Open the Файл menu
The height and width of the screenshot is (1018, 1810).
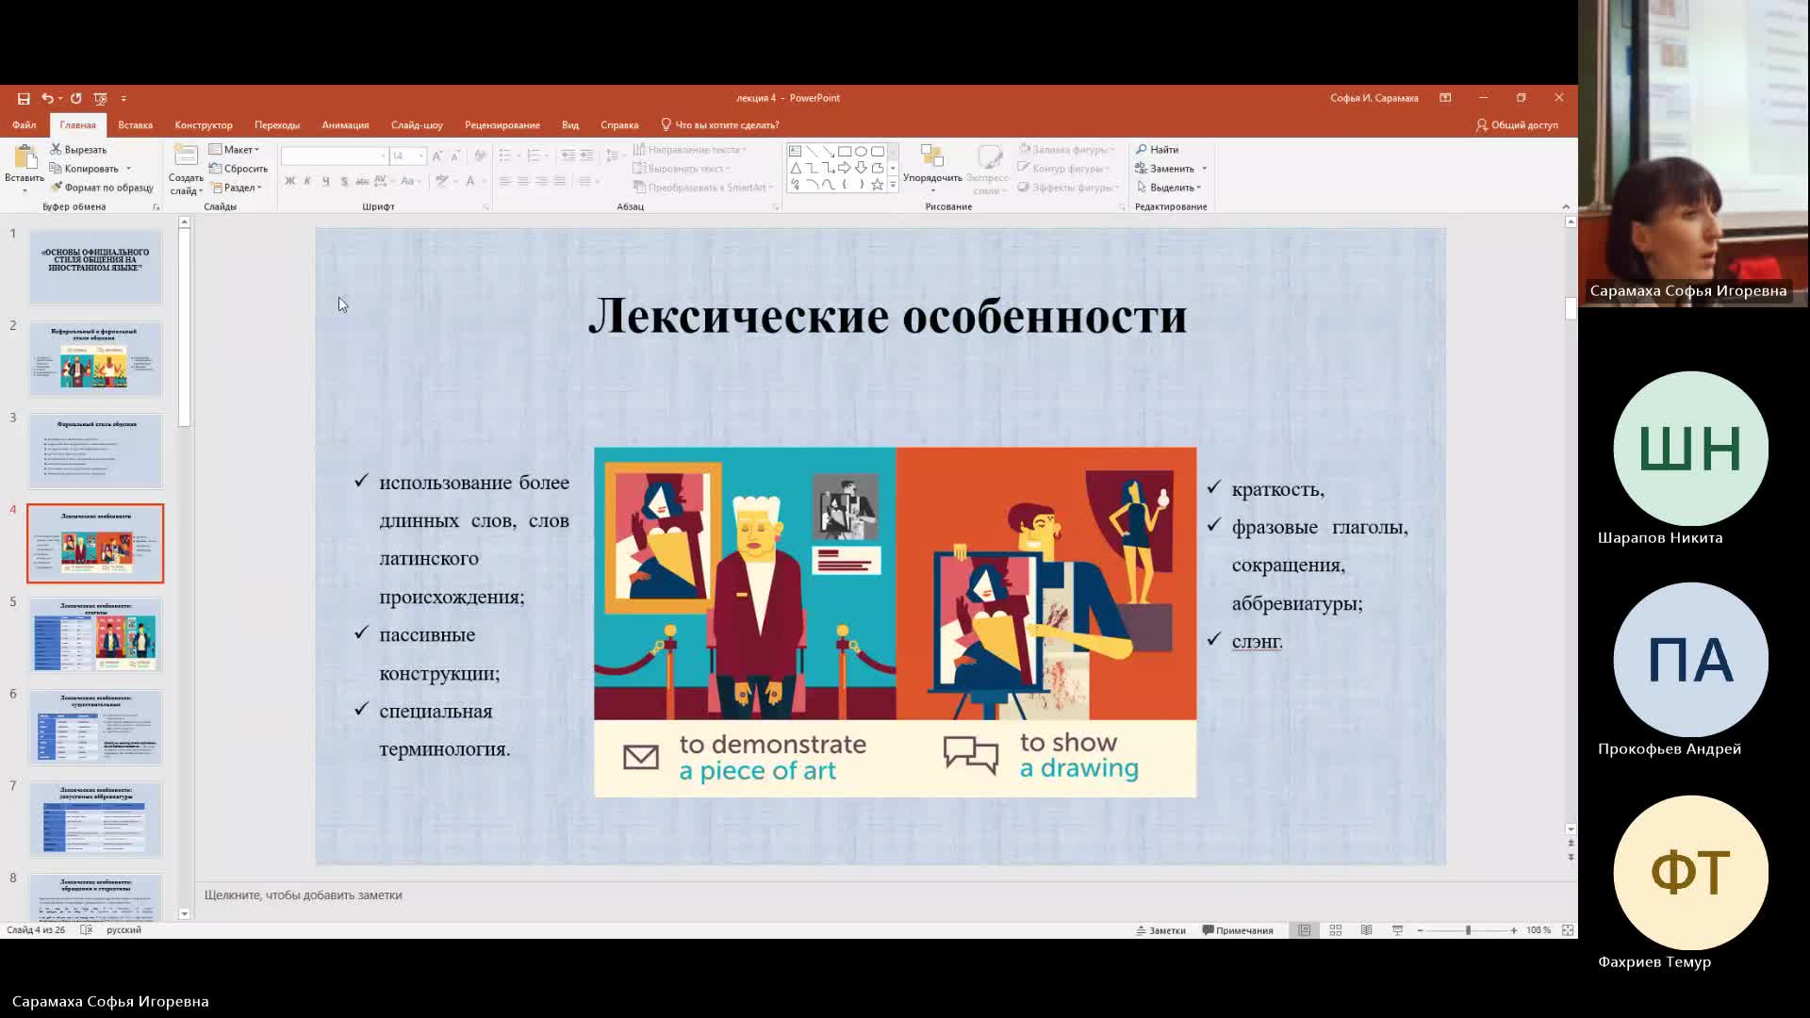pyautogui.click(x=25, y=124)
